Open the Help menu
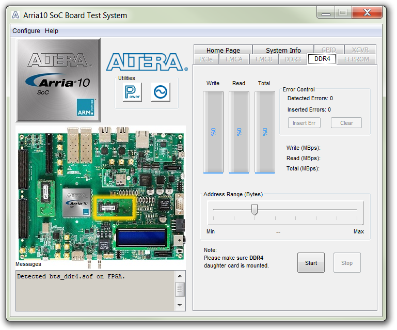Viewport: 397px width, 330px height. (52, 31)
